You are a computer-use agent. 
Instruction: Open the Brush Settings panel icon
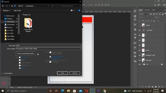(135, 25)
